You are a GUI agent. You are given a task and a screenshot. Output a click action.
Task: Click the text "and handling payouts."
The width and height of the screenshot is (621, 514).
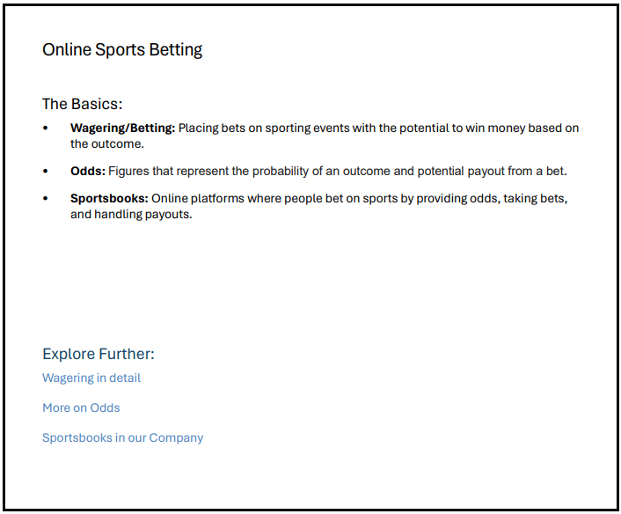tap(131, 214)
